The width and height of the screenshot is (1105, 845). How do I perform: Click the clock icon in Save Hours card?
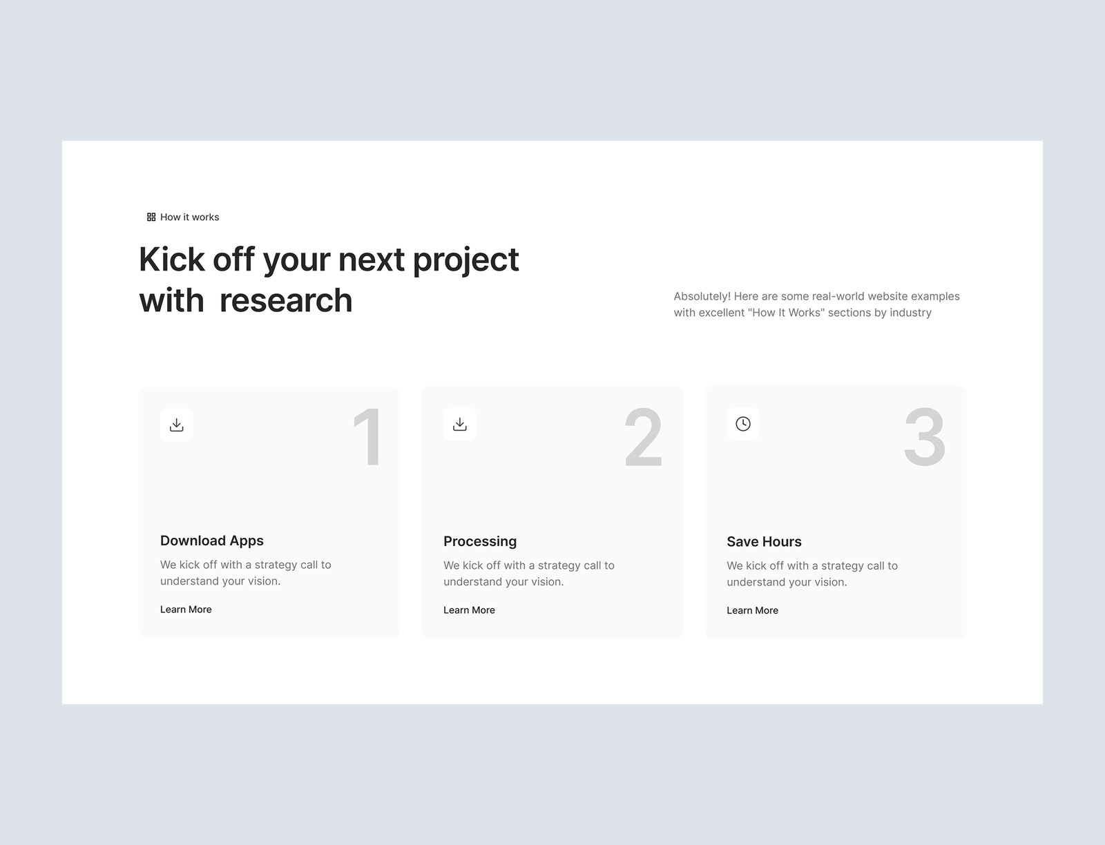743,424
